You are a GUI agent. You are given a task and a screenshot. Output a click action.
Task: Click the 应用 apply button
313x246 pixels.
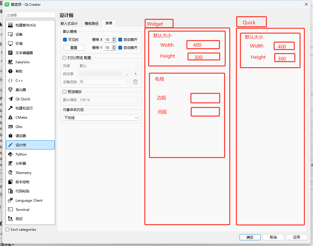[x=296, y=237]
